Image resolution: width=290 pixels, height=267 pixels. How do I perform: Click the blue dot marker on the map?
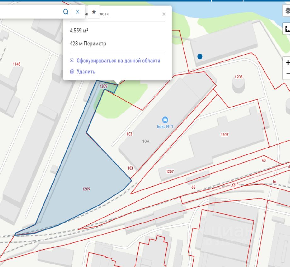point(200,56)
